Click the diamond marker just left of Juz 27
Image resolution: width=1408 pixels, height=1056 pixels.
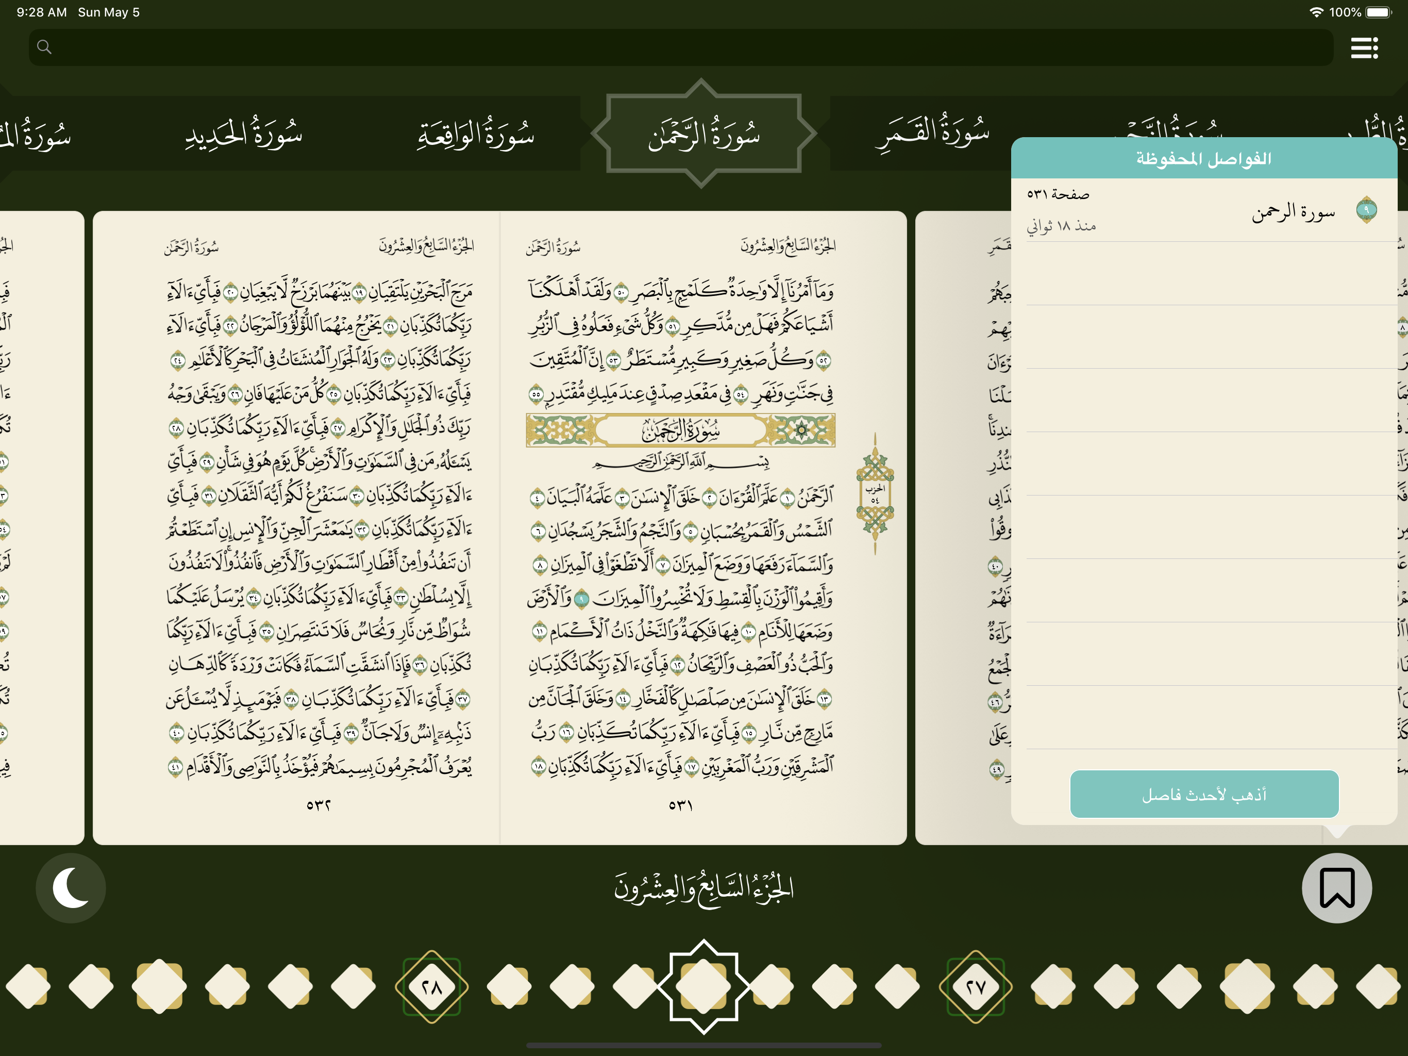[x=897, y=986]
